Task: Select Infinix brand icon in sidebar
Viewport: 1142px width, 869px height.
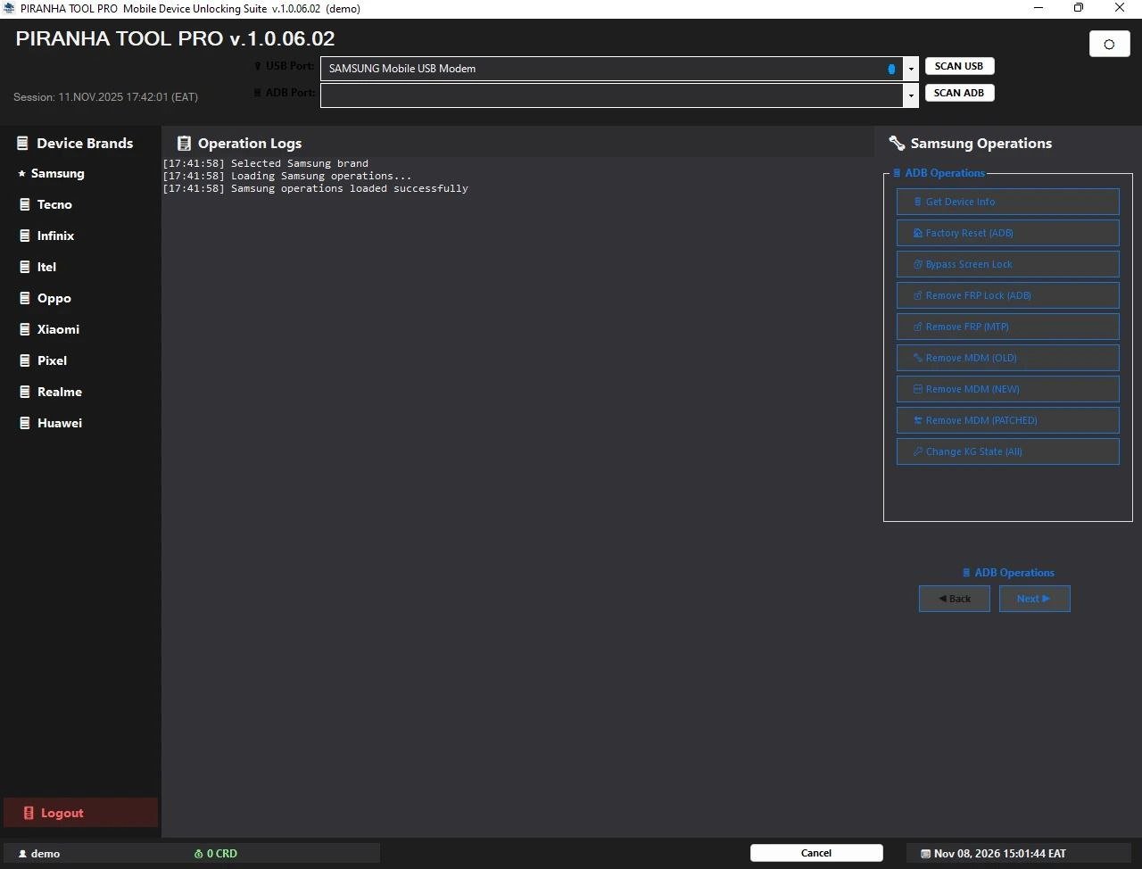Action: (x=25, y=236)
